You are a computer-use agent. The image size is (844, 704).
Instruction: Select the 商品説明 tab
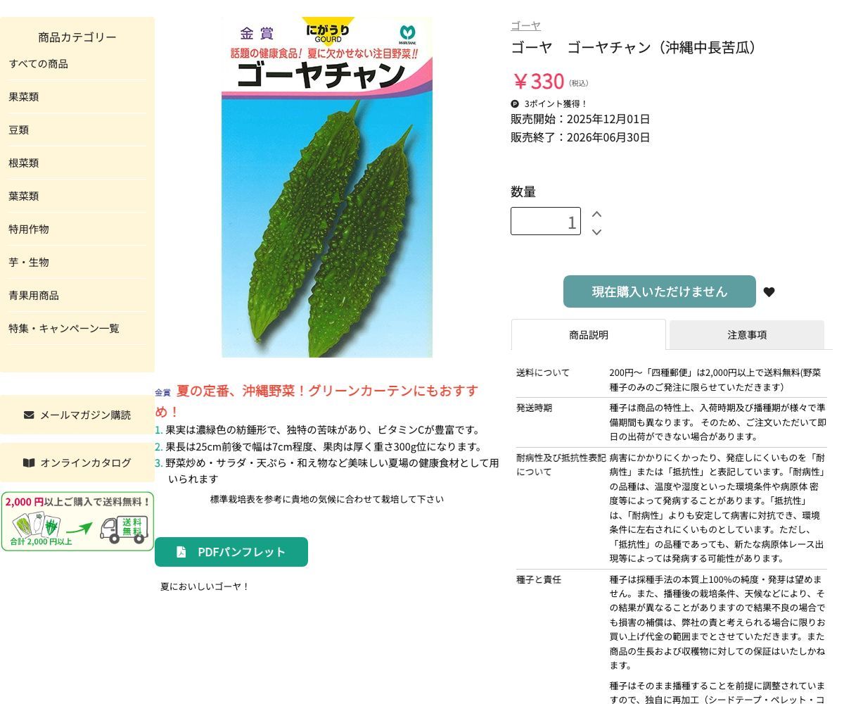pyautogui.click(x=588, y=335)
